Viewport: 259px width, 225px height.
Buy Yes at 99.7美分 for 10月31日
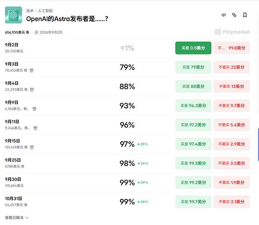pos(193,202)
